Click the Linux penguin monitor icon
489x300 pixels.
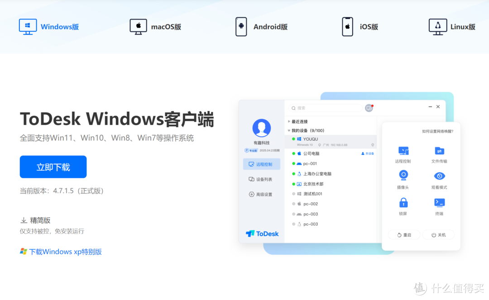click(437, 27)
